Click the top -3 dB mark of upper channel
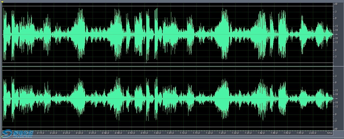344x139 pixels. coord(336,12)
